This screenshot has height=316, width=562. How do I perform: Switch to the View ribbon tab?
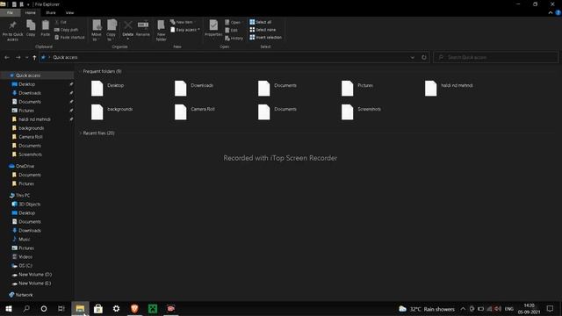pyautogui.click(x=69, y=12)
